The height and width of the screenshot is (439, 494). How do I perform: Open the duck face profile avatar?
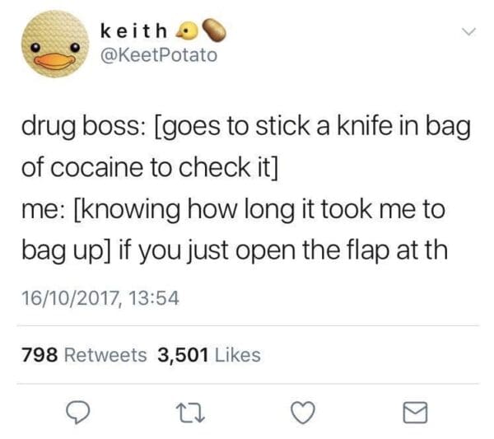click(x=55, y=44)
